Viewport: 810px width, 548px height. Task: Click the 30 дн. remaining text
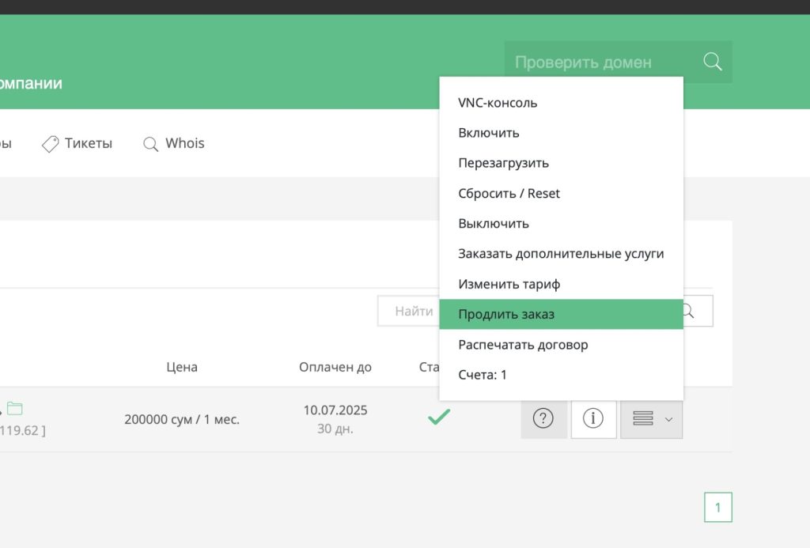(x=335, y=429)
